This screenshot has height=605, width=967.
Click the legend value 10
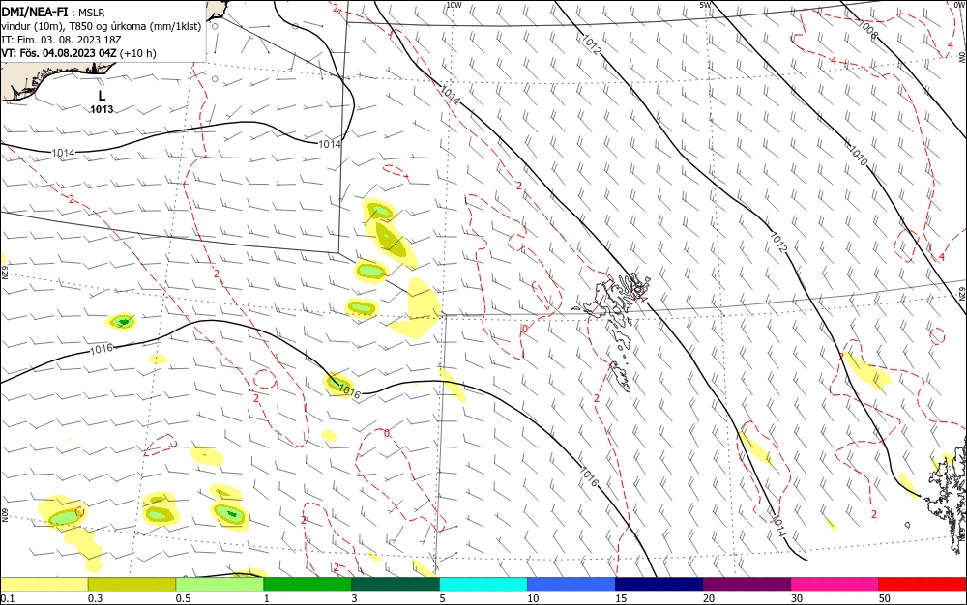point(533,598)
